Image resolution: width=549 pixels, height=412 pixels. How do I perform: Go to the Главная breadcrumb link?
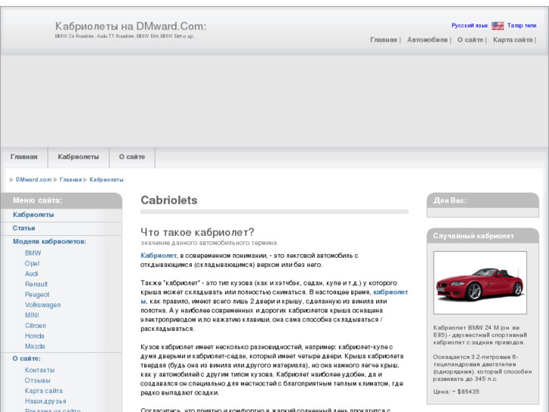(x=71, y=180)
